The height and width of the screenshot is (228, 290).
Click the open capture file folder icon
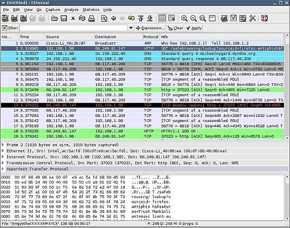tap(54, 18)
